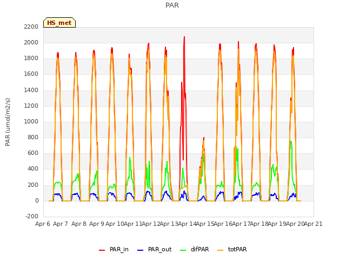Viewport: 346px width, 260px height.
Task: Click the Apr 16 x-axis label
Action: [x=223, y=224]
